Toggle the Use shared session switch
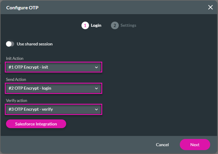The width and height of the screenshot is (218, 154). tap(10, 44)
